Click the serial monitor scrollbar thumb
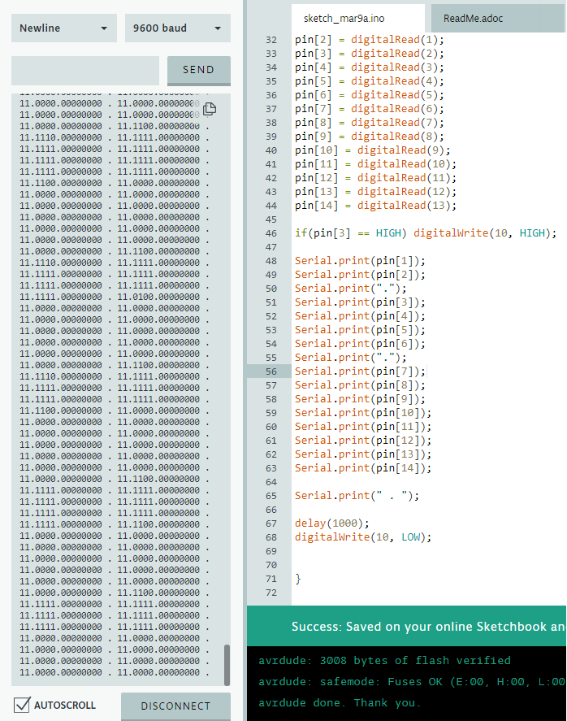The height and width of the screenshot is (721, 567). point(227,665)
